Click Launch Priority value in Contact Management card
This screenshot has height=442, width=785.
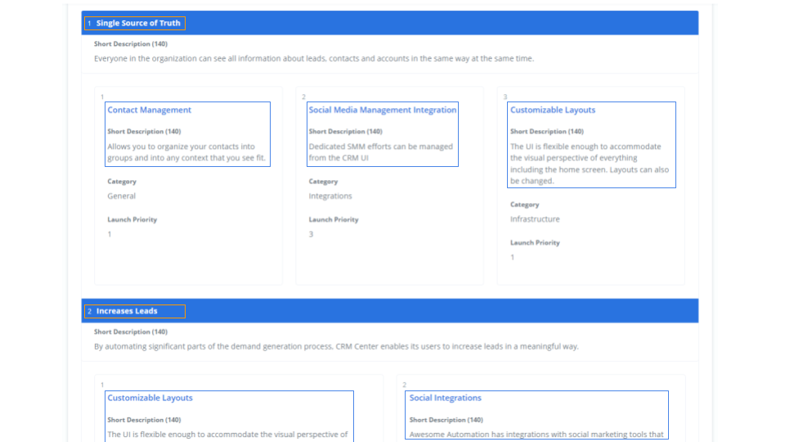coord(110,234)
